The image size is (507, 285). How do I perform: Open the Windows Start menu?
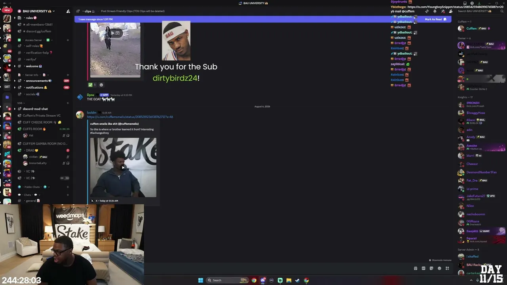point(200,280)
